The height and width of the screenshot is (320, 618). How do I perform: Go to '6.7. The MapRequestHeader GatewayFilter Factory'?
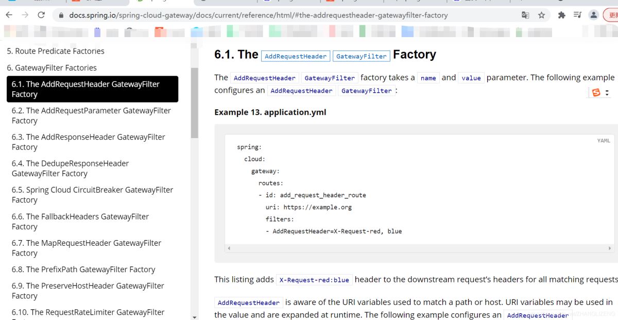point(87,248)
